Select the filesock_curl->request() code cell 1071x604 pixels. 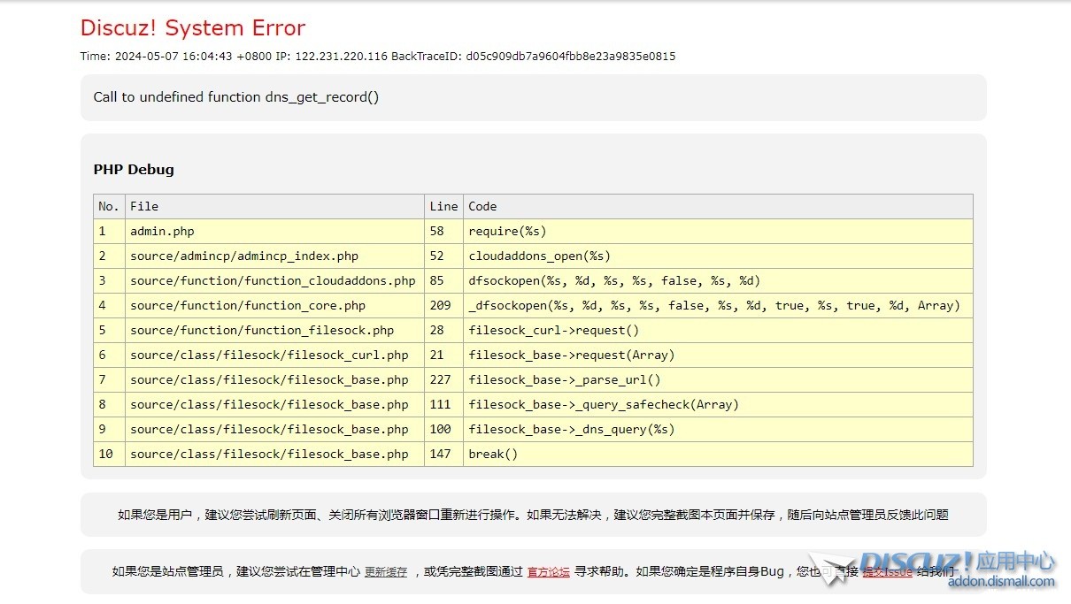point(554,331)
